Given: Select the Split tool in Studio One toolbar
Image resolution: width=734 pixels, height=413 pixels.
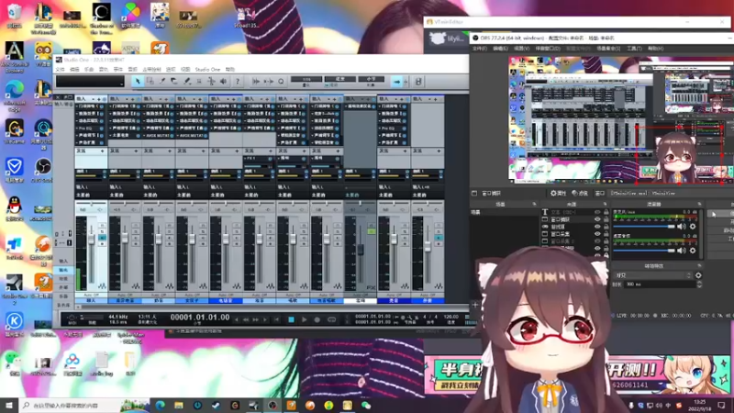Looking at the screenshot, I should tap(162, 82).
